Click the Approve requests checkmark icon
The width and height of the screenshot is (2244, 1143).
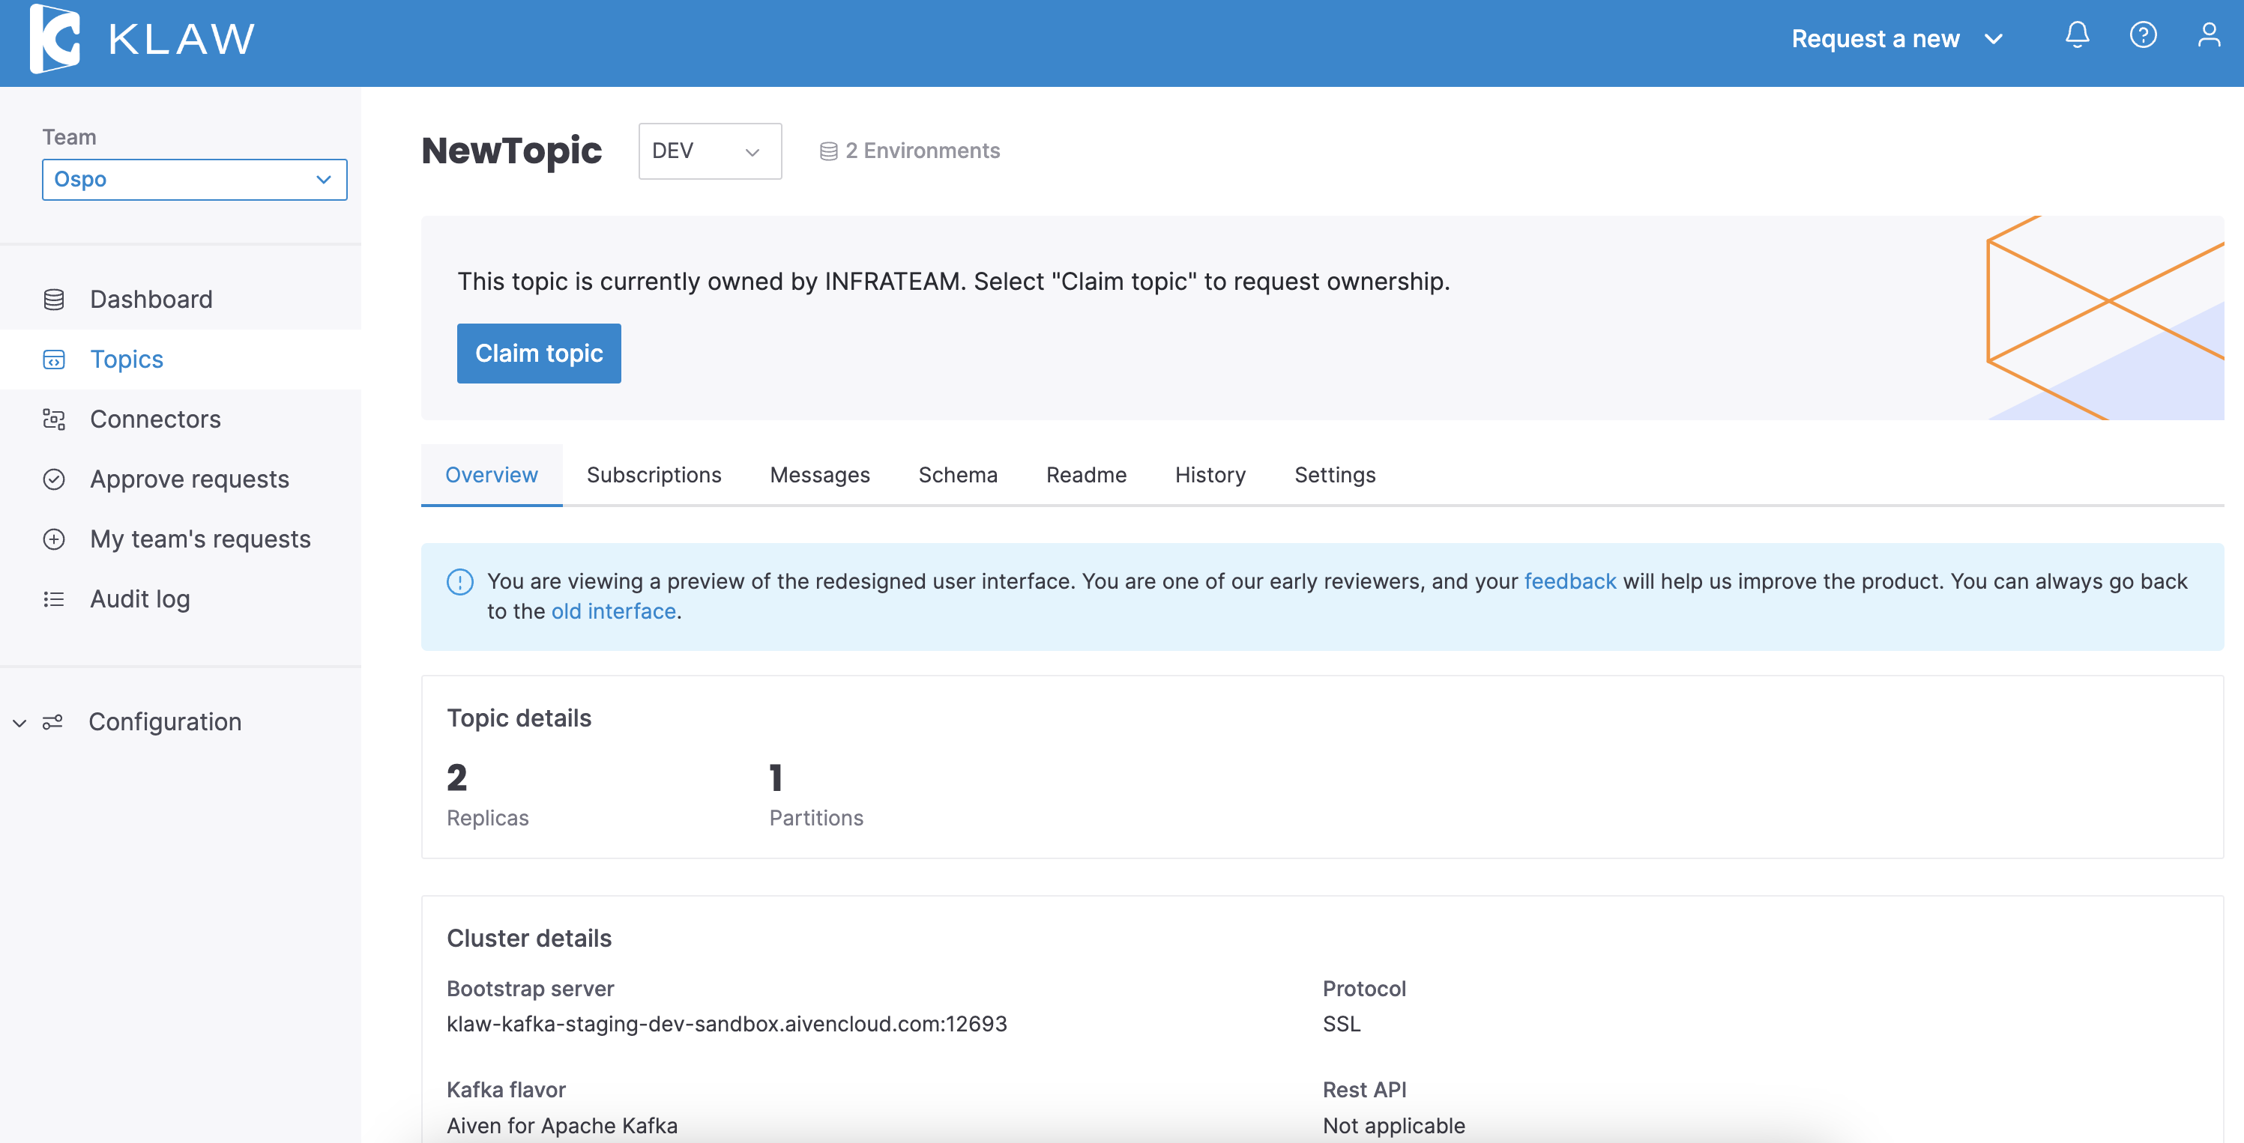coord(54,479)
